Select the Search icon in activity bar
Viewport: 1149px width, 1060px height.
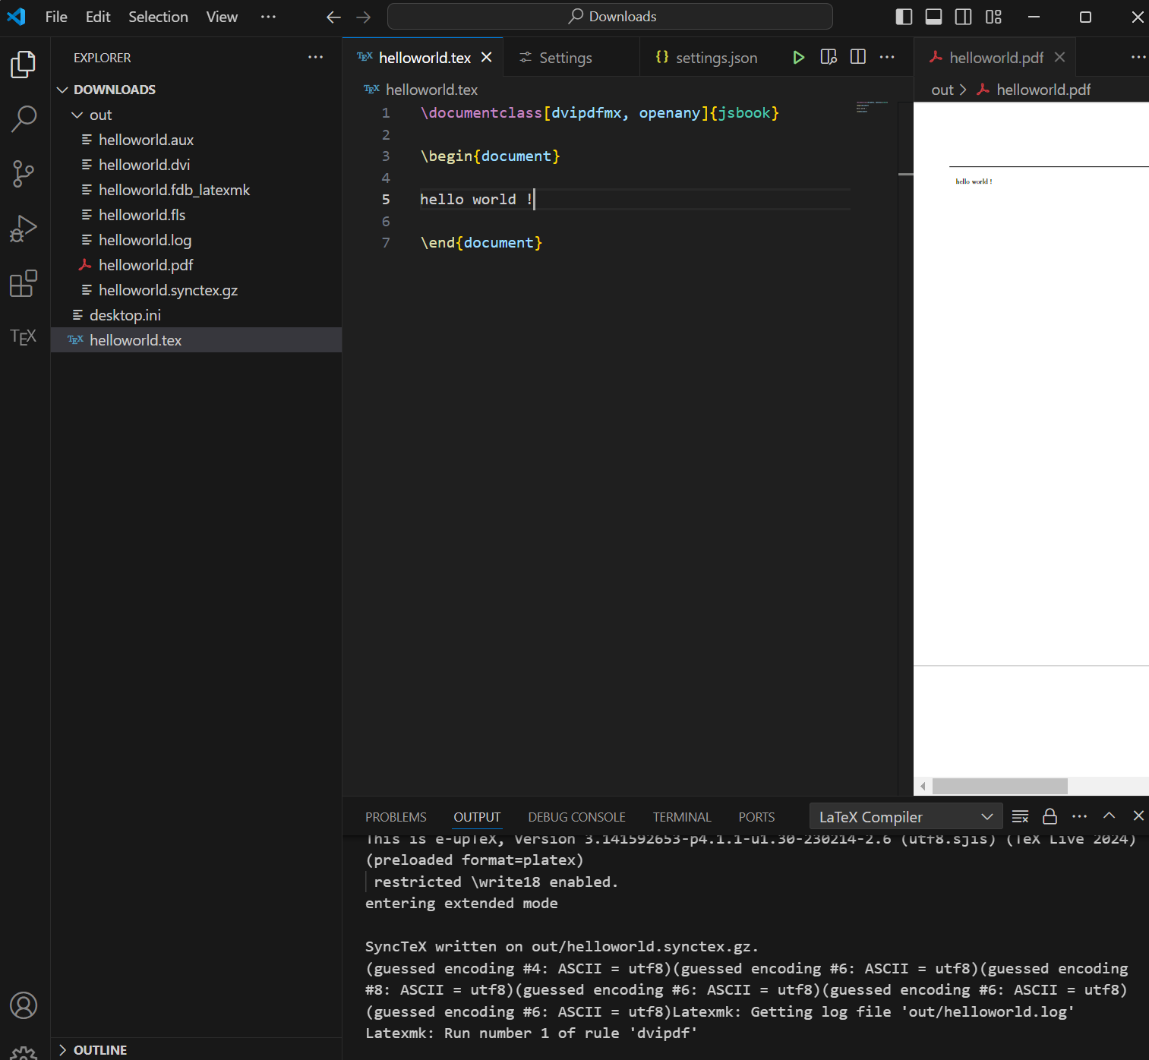[23, 119]
